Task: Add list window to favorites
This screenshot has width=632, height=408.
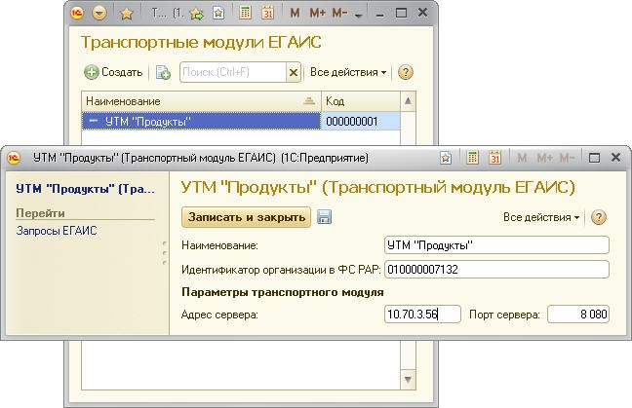Action: 218,14
